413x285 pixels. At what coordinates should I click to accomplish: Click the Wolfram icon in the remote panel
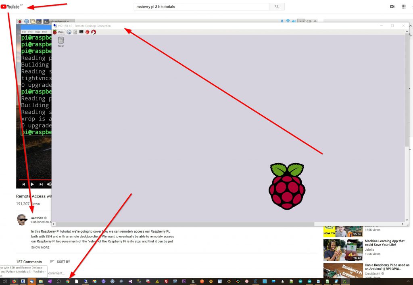coord(93,32)
